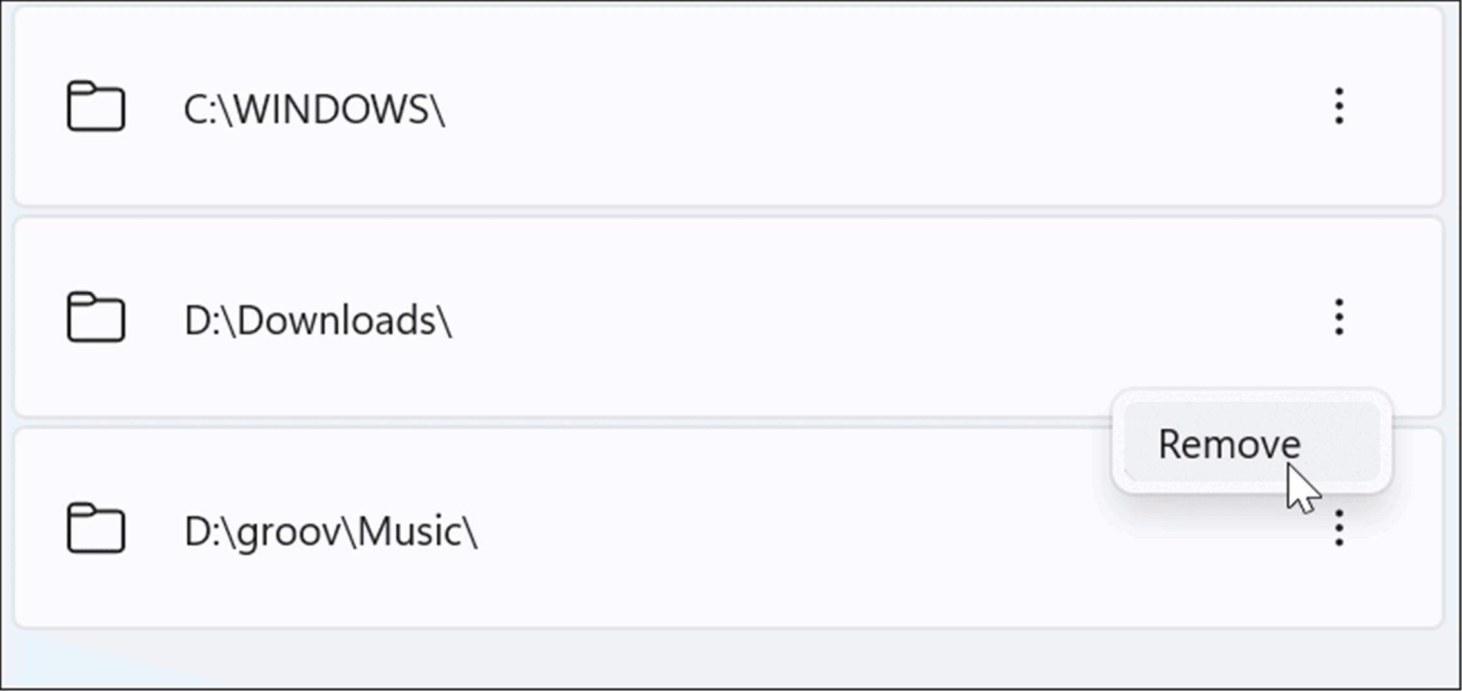This screenshot has width=1462, height=691.
Task: Select the D:\groov\Music\ path label
Action: click(331, 532)
